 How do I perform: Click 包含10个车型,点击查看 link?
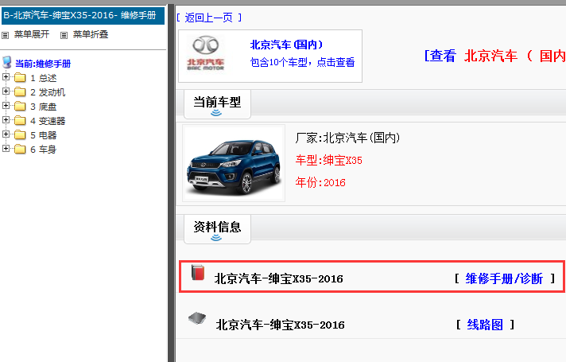(x=303, y=63)
